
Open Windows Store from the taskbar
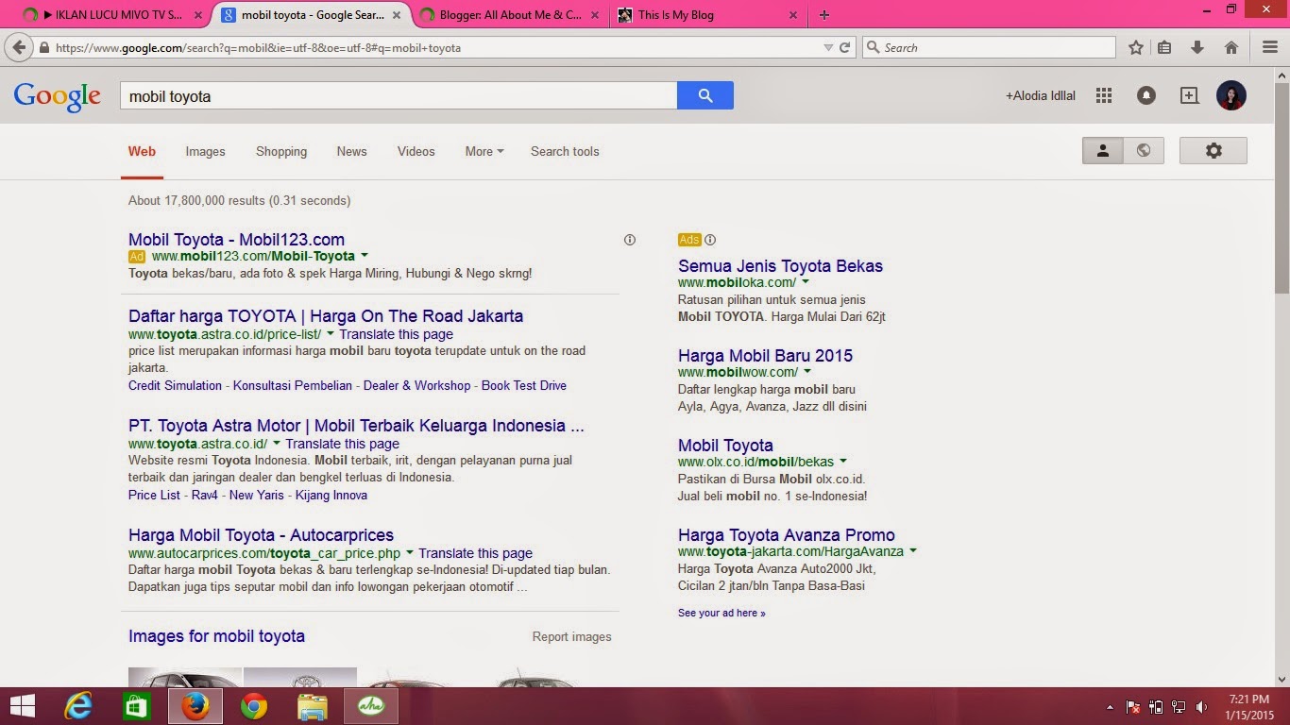(x=136, y=706)
